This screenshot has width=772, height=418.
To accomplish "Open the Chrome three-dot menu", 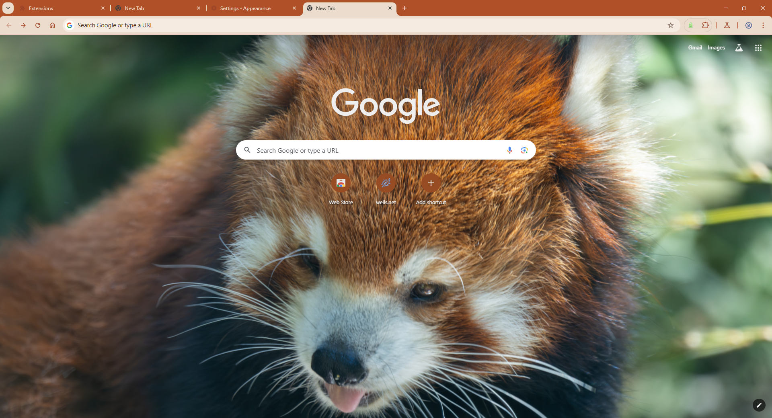I will pos(763,25).
